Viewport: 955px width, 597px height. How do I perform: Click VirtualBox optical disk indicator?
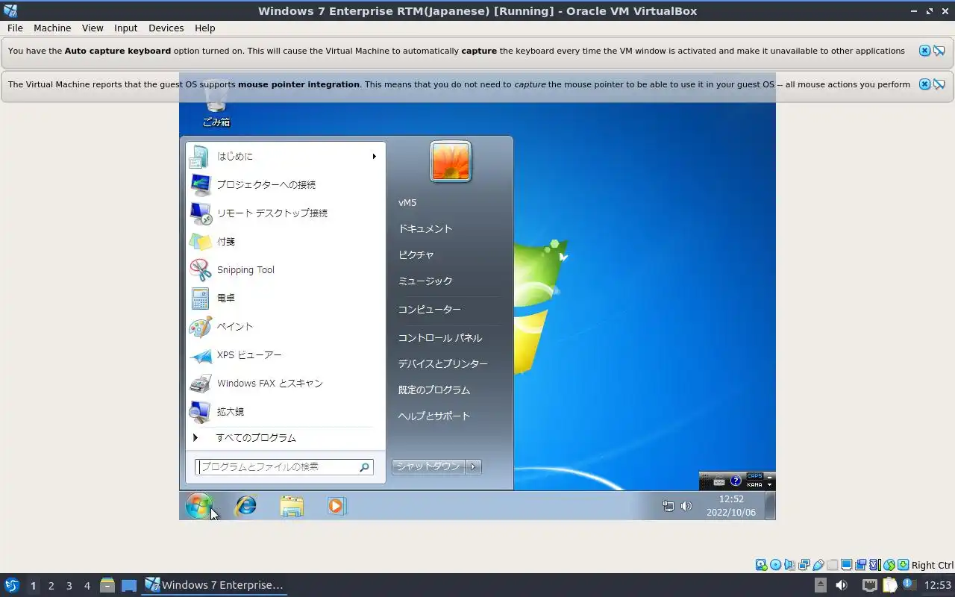coord(775,565)
